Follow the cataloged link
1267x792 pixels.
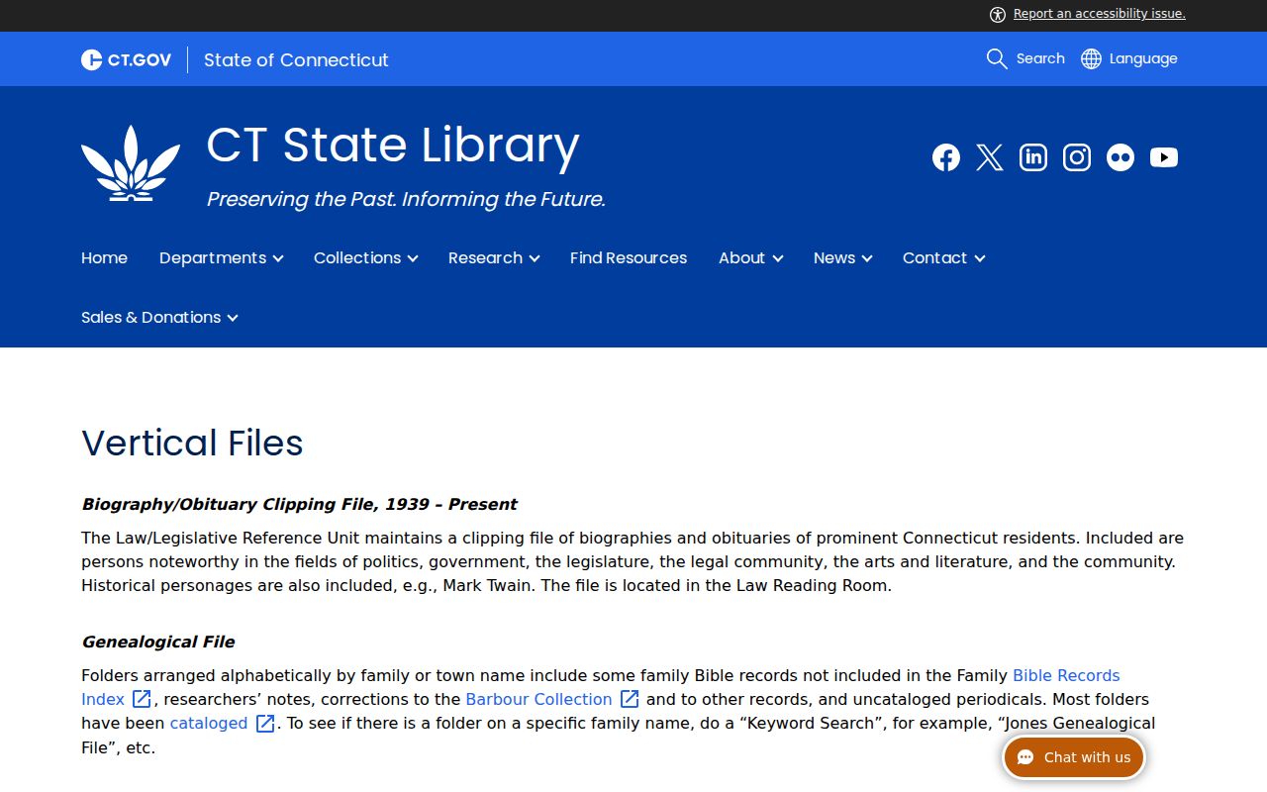click(209, 723)
